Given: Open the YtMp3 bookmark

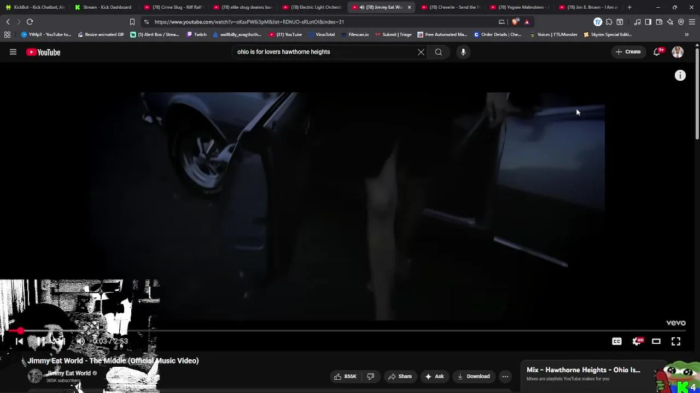Looking at the screenshot, I should (x=46, y=34).
